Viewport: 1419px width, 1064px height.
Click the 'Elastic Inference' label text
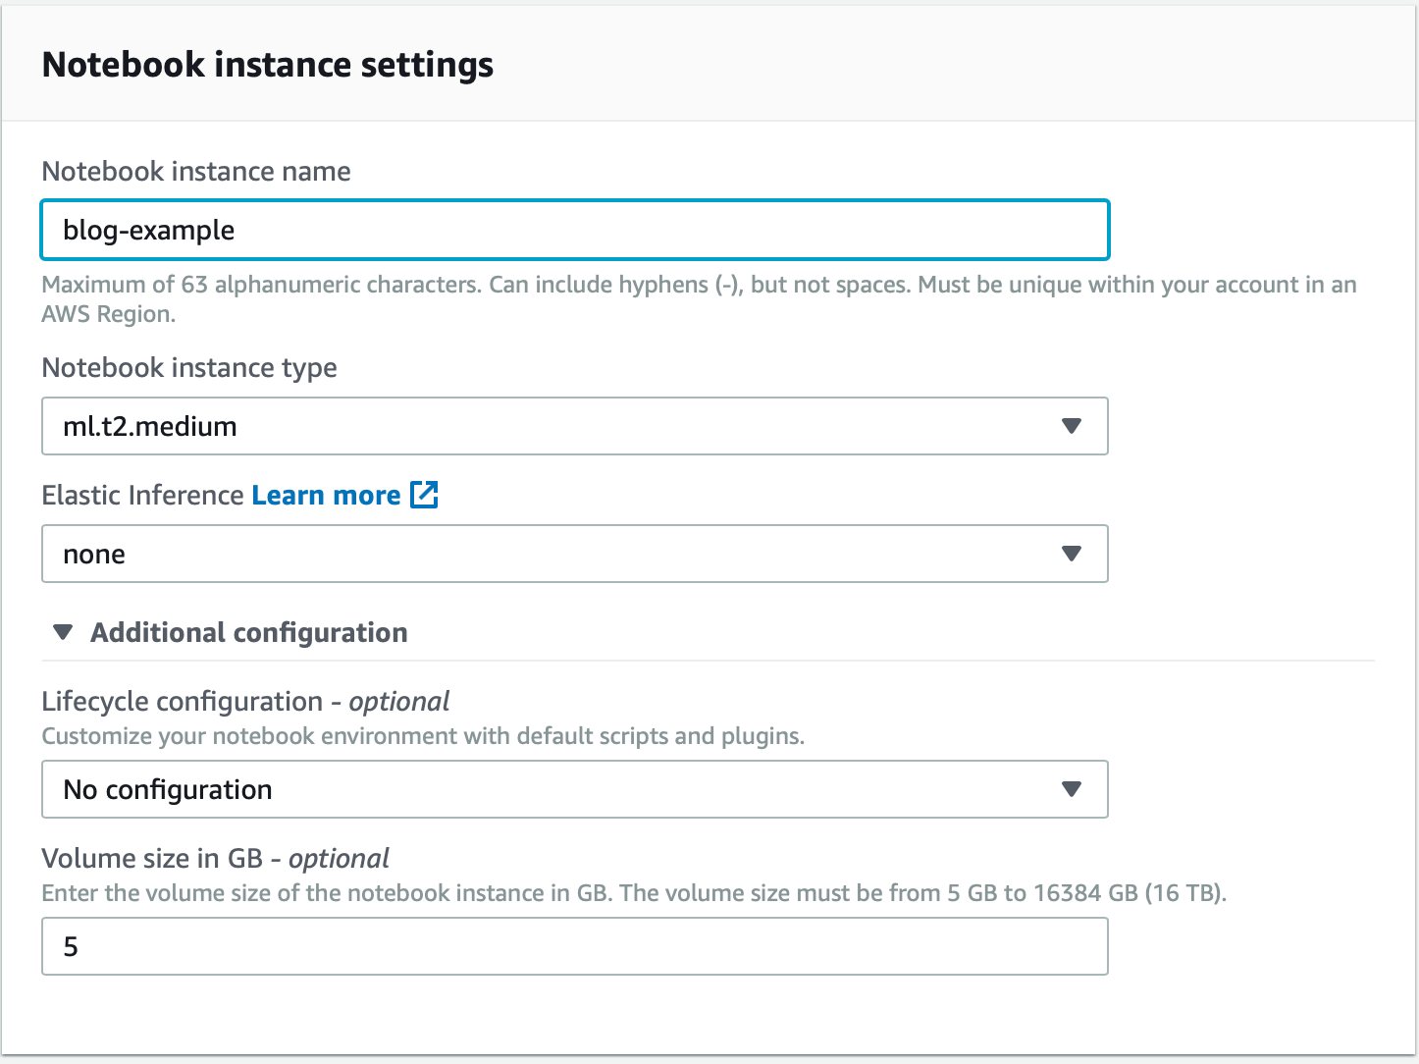tap(142, 496)
